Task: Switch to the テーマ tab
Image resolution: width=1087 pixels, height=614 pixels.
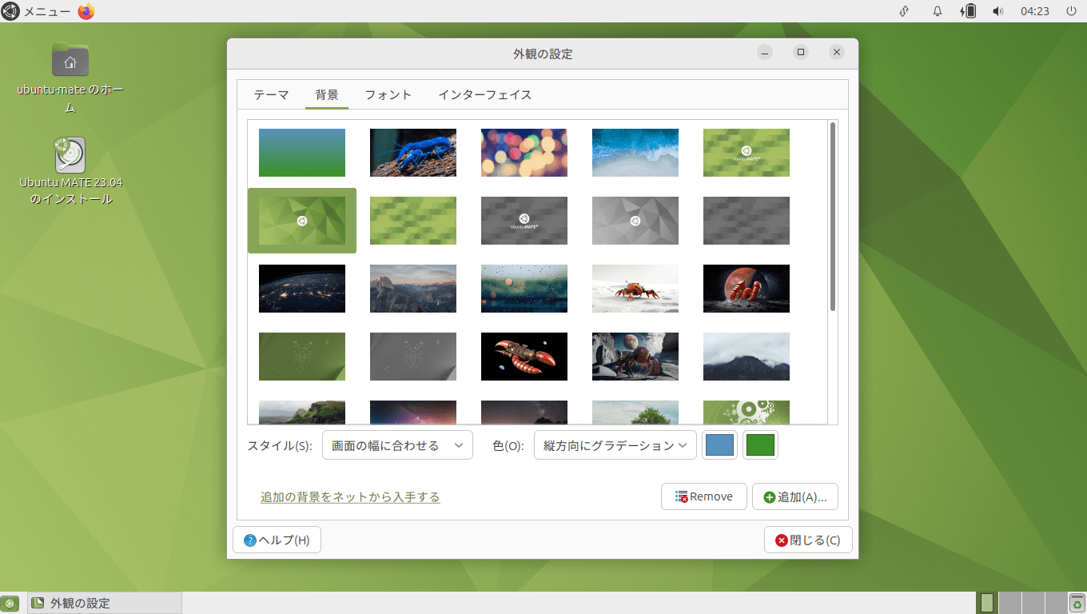Action: click(x=271, y=94)
